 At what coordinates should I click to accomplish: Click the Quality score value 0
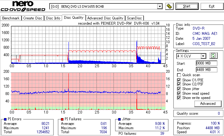point(219,113)
